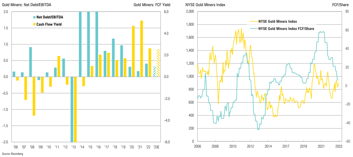Click the yellow Cash Flow Yield legend swatch

[x=33, y=25]
